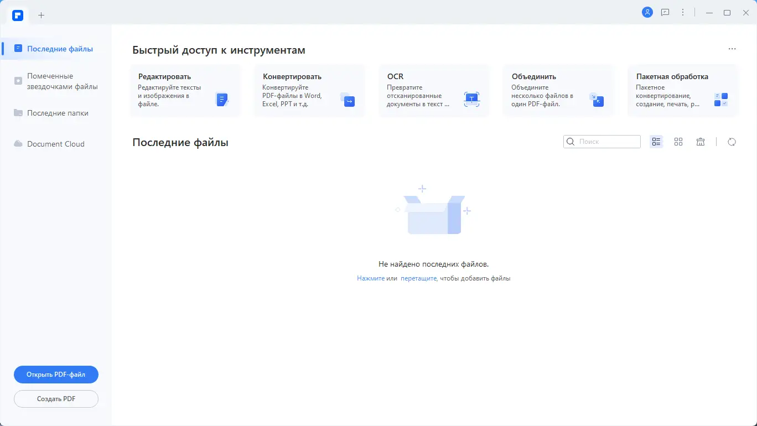Maximize the PDFelement window
This screenshot has width=757, height=426.
pyautogui.click(x=727, y=12)
